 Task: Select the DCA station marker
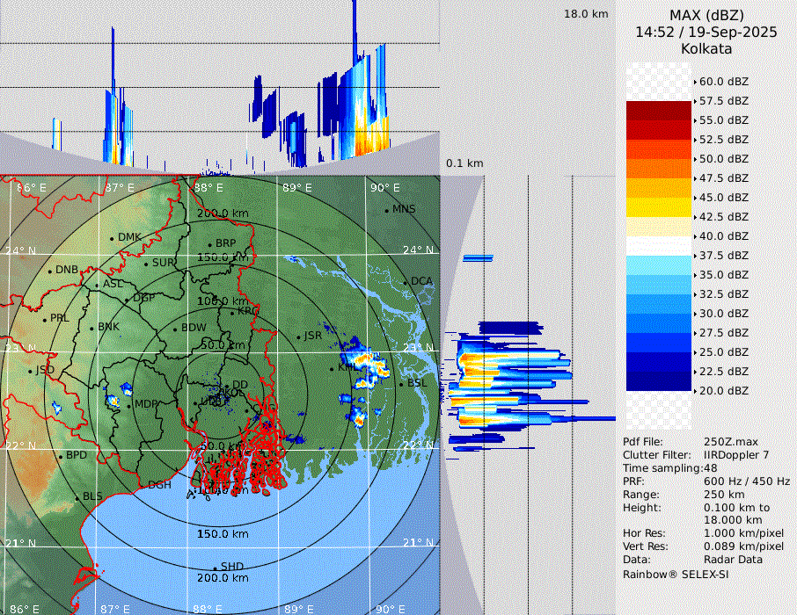405,282
